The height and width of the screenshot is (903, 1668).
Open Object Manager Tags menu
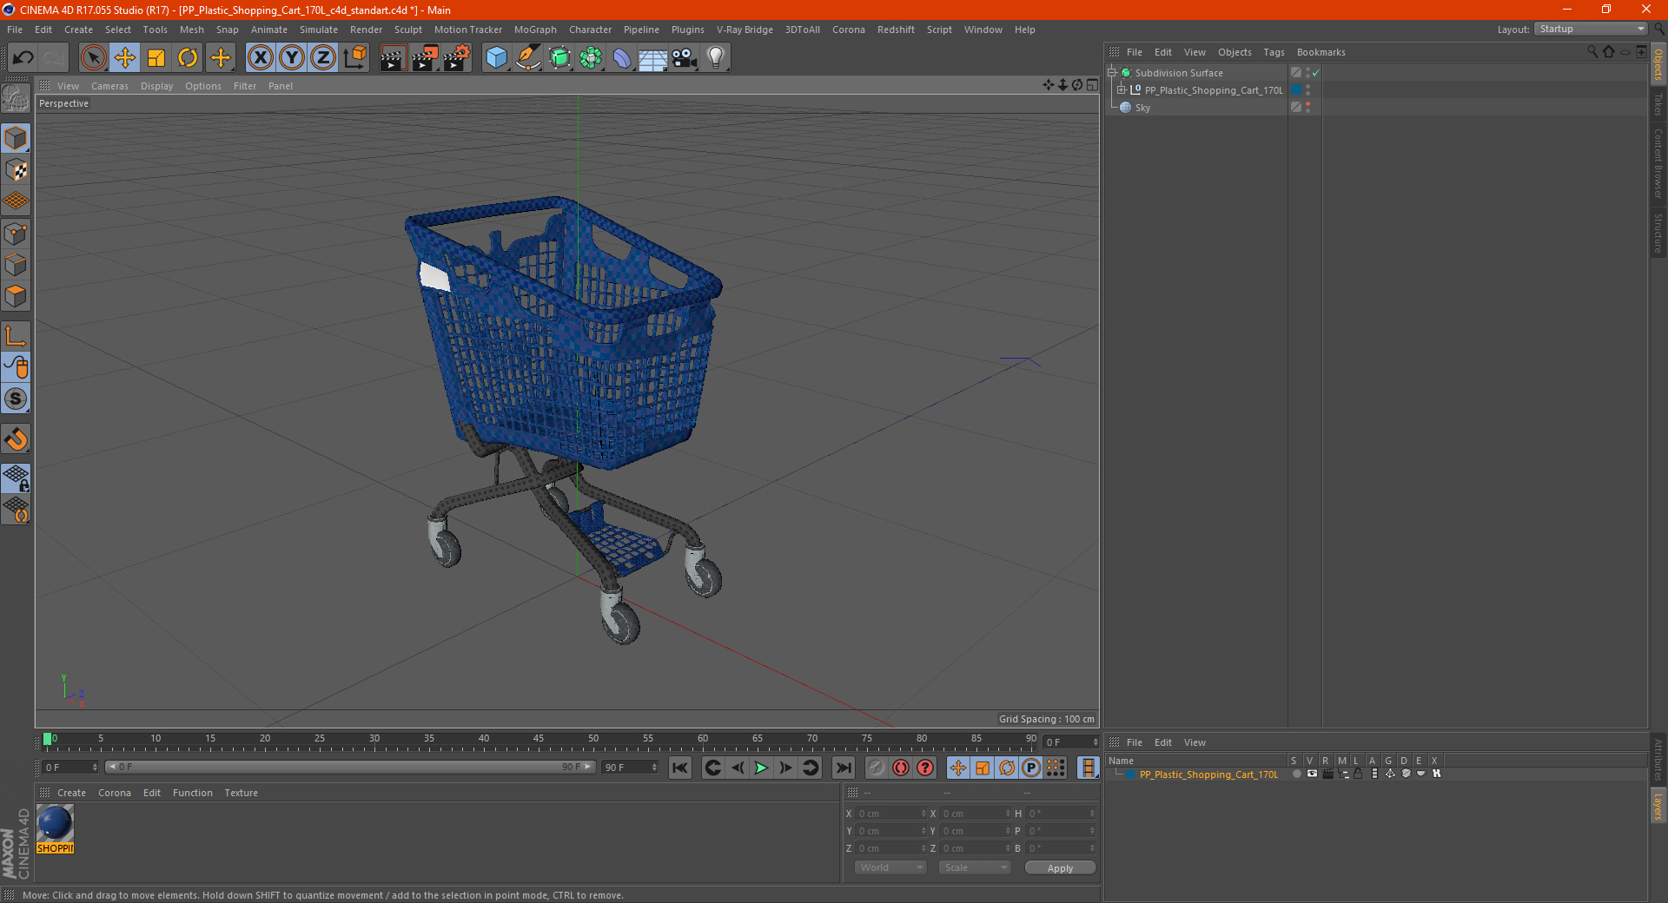1274,52
